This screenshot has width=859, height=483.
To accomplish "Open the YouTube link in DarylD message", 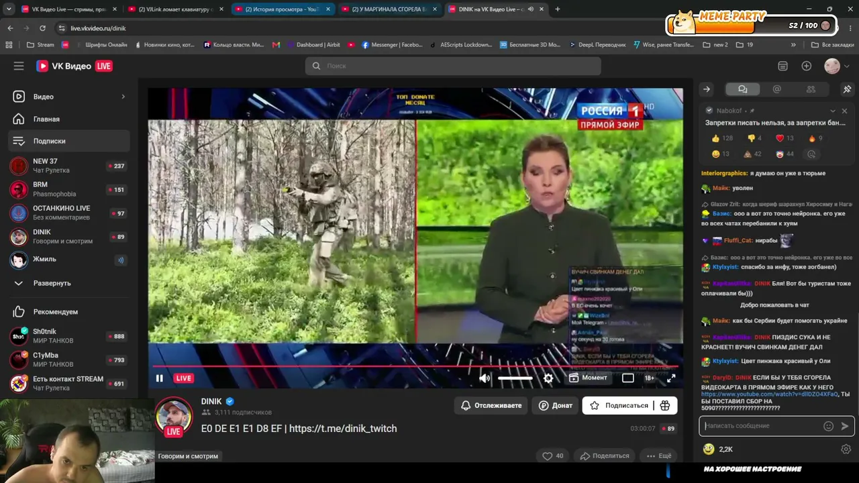I will [x=770, y=394].
